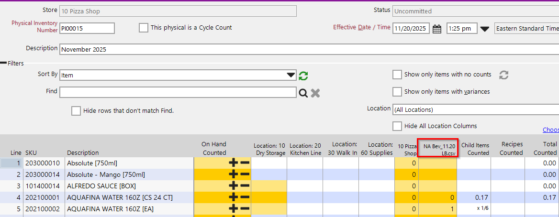
Task: Expand the Sort By dropdown
Action: pos(291,75)
